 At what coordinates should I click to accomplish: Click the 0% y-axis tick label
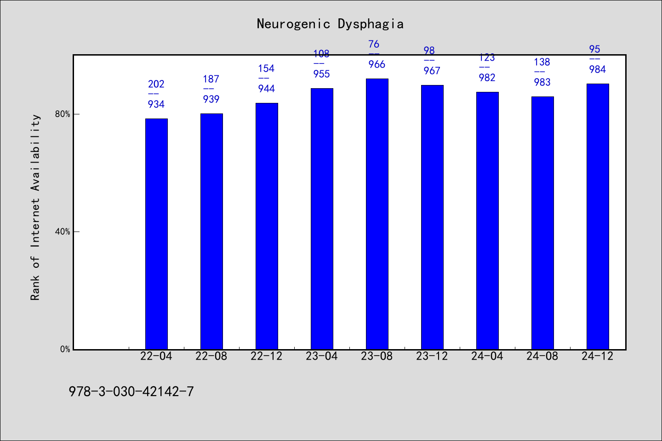[65, 349]
